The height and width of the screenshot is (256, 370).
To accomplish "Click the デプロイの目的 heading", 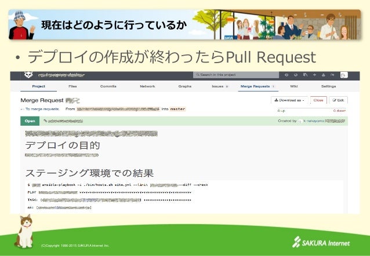I will 63,145.
